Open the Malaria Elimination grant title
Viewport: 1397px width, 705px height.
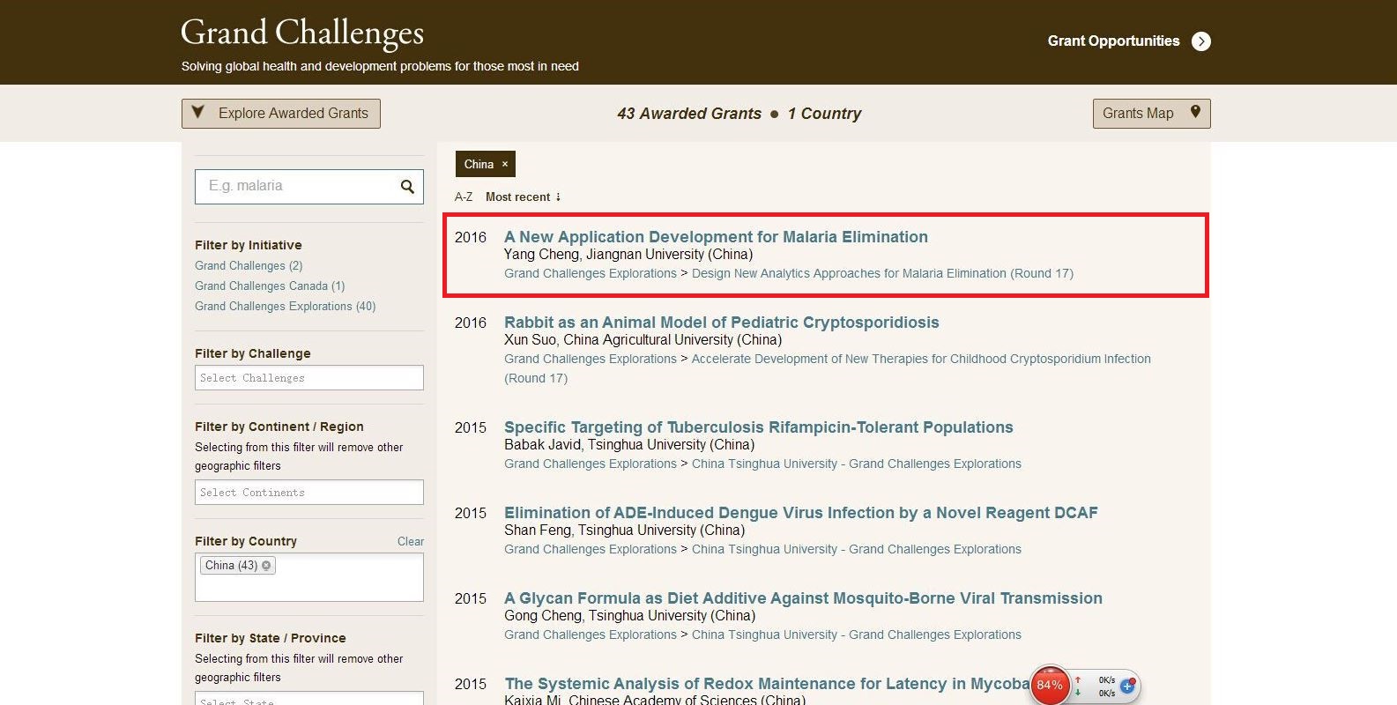tap(716, 237)
